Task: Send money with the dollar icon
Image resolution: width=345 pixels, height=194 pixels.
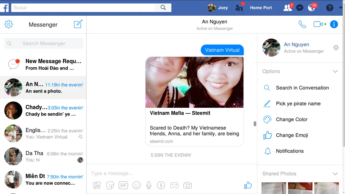Action: point(161,185)
